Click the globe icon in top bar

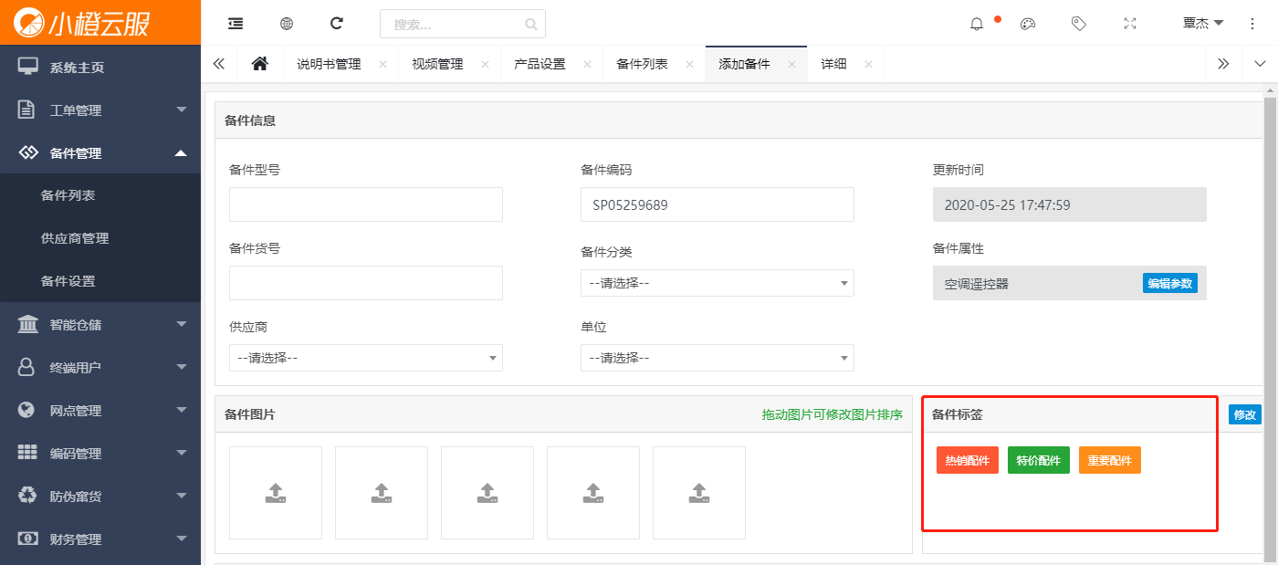coord(287,24)
